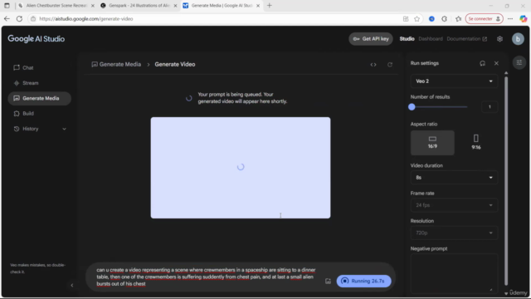531x299 pixels.
Task: Open the Copilot sidebar icon
Action: pyautogui.click(x=524, y=19)
